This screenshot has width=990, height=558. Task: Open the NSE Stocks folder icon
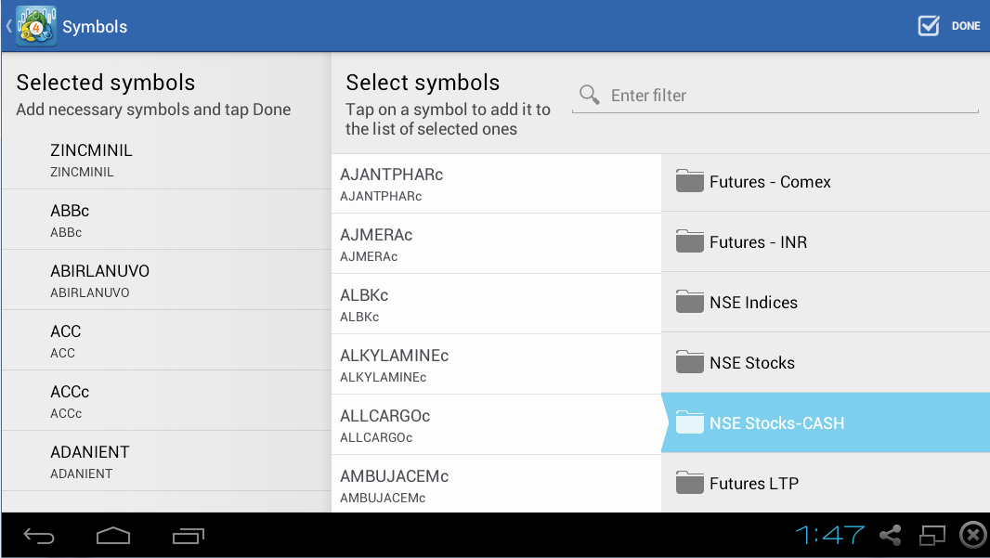689,362
